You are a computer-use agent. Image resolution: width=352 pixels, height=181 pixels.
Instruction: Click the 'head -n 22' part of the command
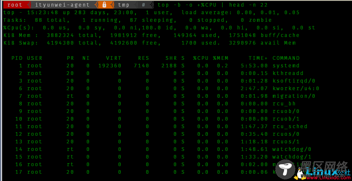(248, 5)
